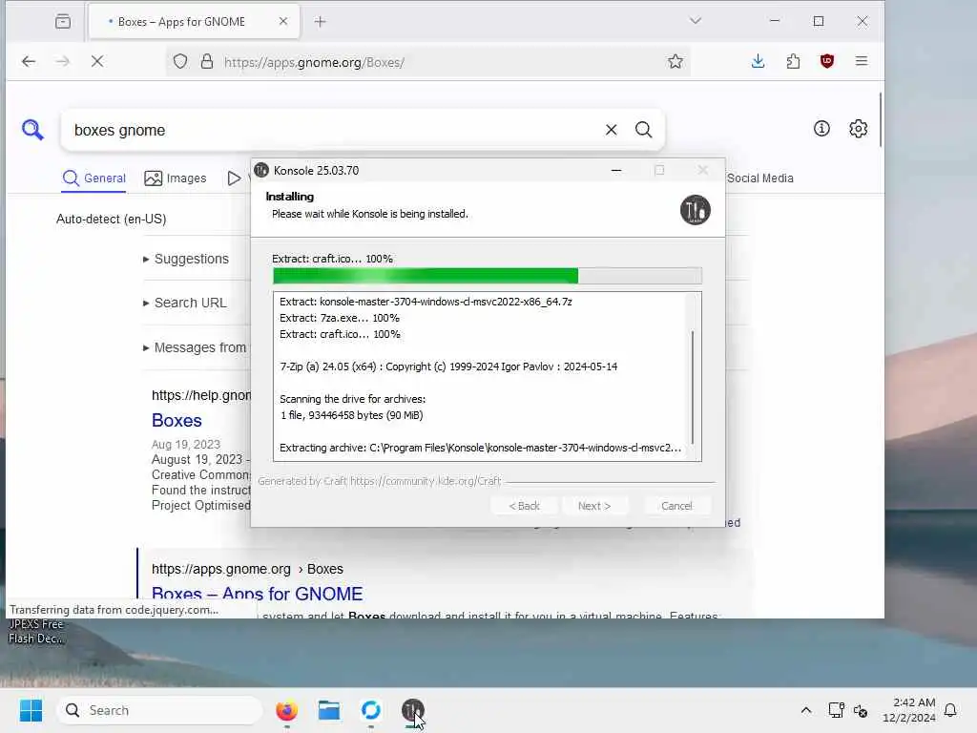Close the Boxes – Apps for GNOME tab
Viewport: 977px width, 733px height.
[282, 21]
